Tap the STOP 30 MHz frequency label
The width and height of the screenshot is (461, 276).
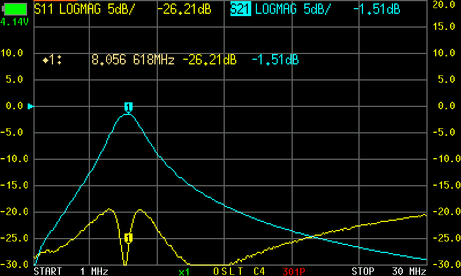tap(389, 271)
